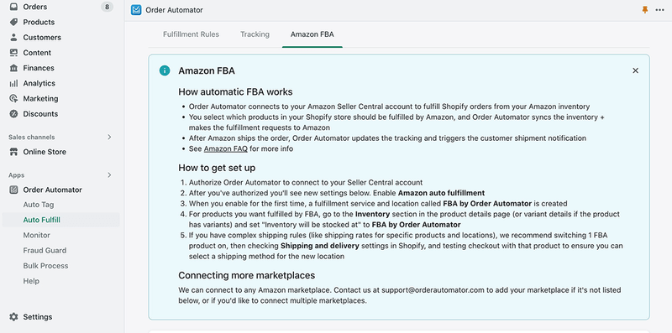
Task: Click the Finances bank icon
Action: tap(13, 68)
